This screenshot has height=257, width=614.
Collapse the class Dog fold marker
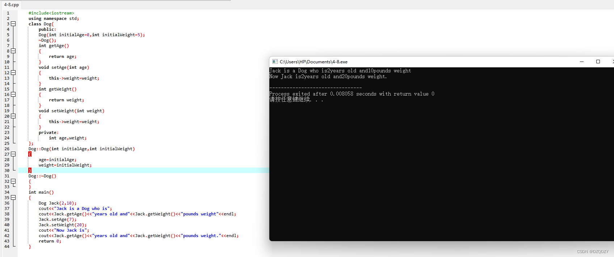(13, 24)
